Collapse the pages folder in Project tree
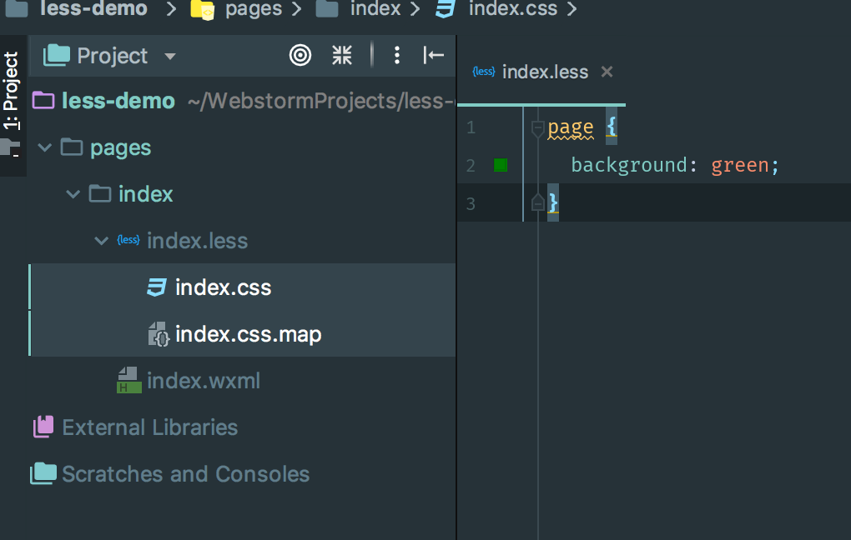The height and width of the screenshot is (540, 851). (44, 147)
